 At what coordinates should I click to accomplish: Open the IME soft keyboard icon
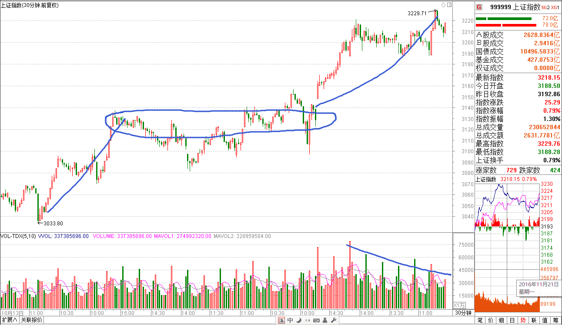[316, 321]
